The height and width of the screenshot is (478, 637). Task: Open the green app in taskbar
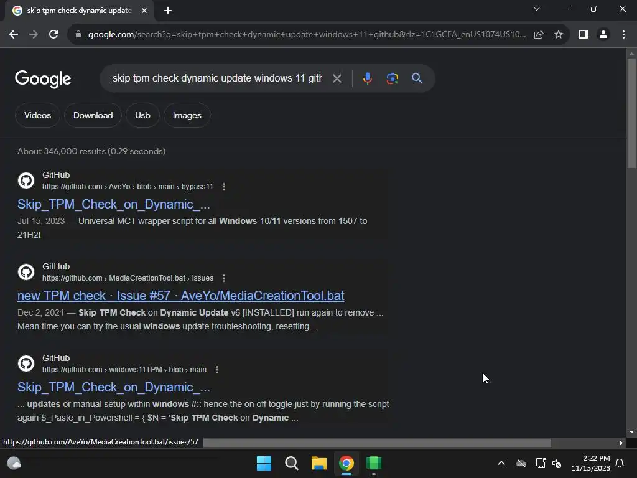(374, 463)
